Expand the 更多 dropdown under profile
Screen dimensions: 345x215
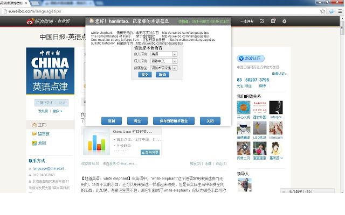pos(57,111)
